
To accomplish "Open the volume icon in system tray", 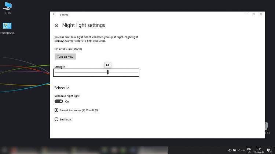I will pyautogui.click(x=243, y=150).
